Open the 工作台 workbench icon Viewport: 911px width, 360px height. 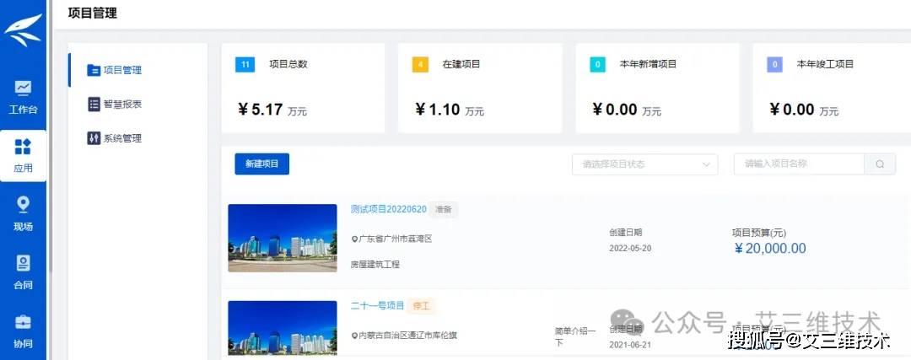tap(24, 89)
